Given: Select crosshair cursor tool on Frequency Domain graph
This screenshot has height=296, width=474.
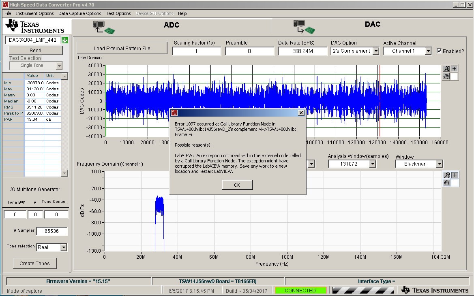Looking at the screenshot, I should pyautogui.click(x=455, y=175).
